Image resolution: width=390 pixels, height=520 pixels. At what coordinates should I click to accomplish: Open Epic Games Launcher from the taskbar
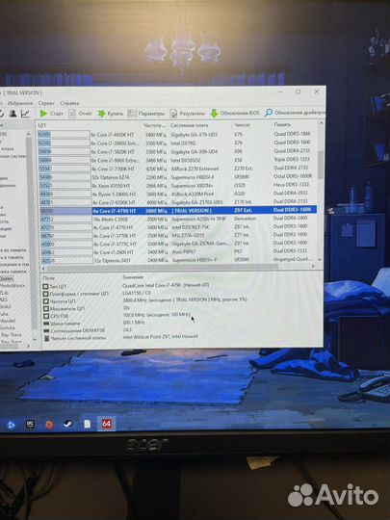[30, 424]
